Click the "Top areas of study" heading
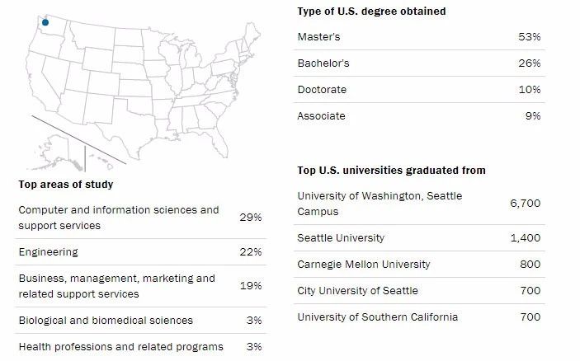The height and width of the screenshot is (361, 580). coord(65,185)
